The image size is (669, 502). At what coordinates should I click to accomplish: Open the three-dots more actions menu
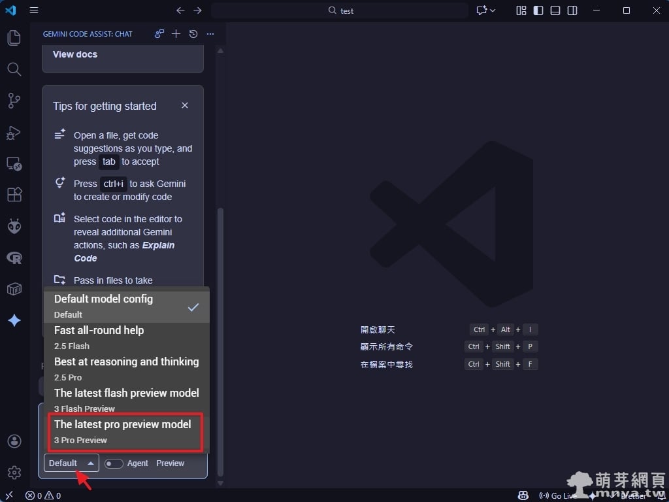(210, 34)
